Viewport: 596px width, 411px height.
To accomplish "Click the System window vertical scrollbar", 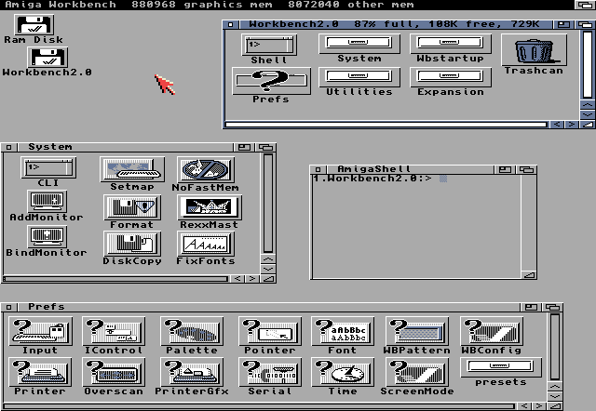I will pyautogui.click(x=268, y=205).
